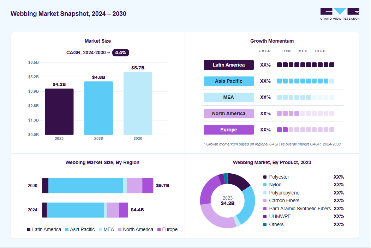Viewport: 371px width, 248px height.
Task: Click the LOW column header
Action: coord(286,51)
